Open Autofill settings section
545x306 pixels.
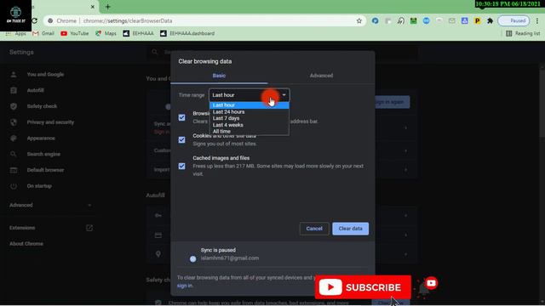[x=36, y=91]
